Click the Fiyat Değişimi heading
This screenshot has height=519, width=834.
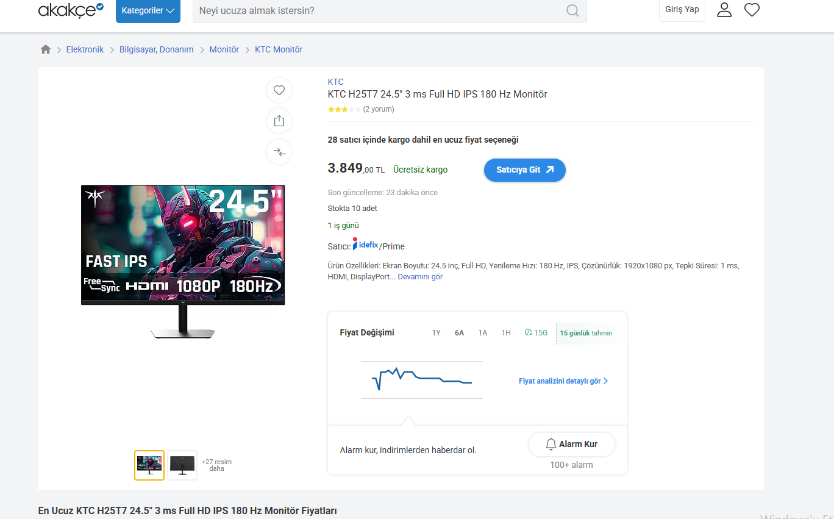[367, 332]
